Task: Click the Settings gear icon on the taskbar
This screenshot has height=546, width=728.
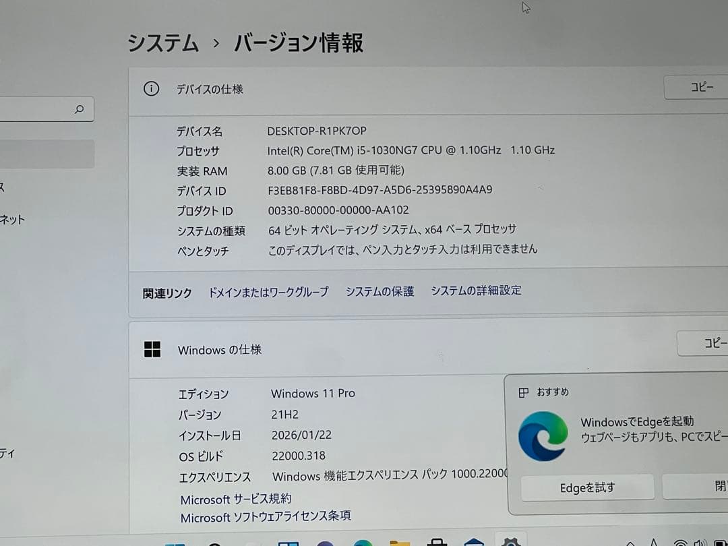Action: (509, 543)
